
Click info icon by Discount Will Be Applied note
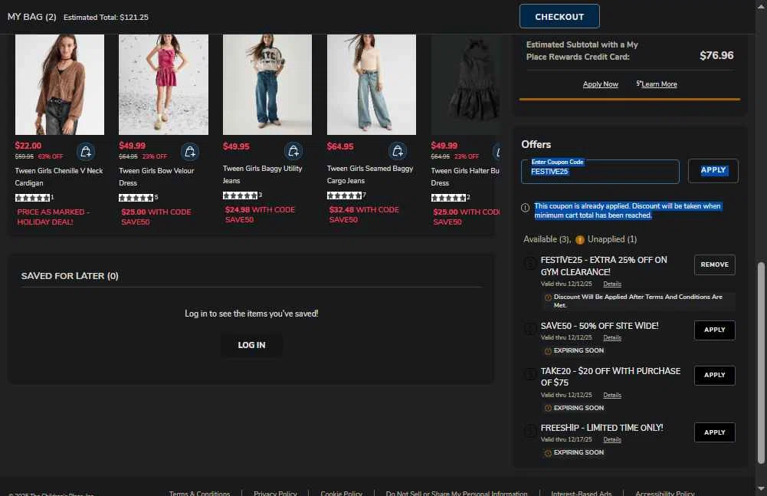pos(548,297)
